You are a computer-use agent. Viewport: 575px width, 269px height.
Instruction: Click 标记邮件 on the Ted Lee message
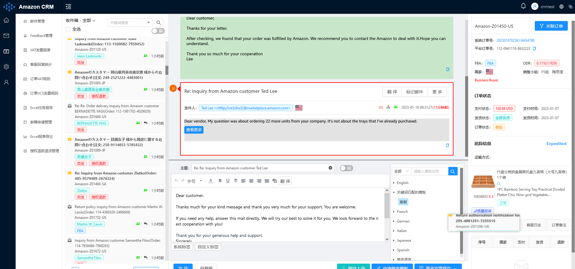click(x=414, y=92)
